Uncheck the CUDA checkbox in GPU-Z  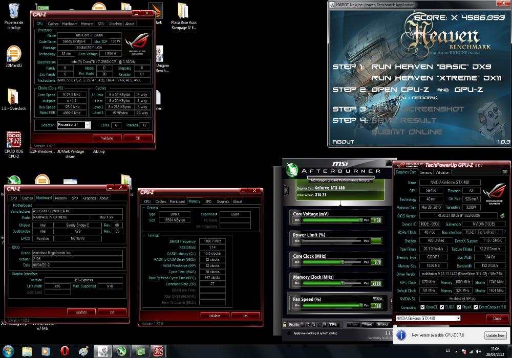click(442, 307)
